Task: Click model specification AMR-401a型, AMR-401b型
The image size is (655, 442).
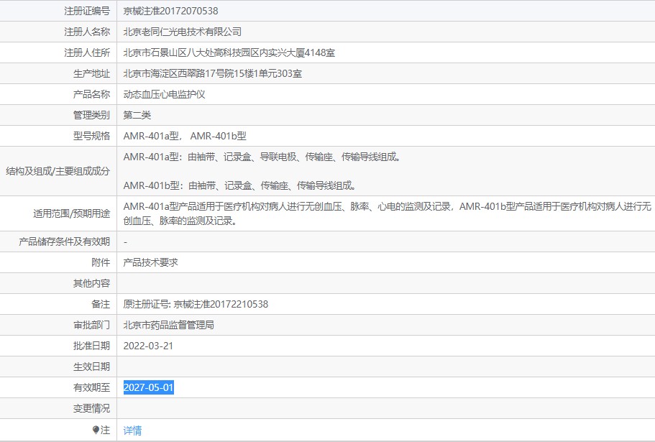Action: (185, 136)
